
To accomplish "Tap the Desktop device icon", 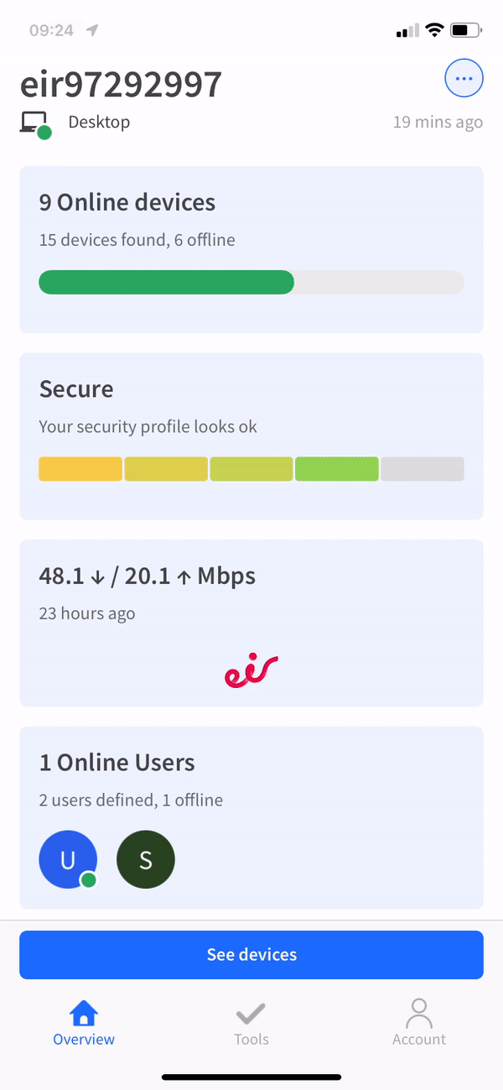I will (35, 124).
